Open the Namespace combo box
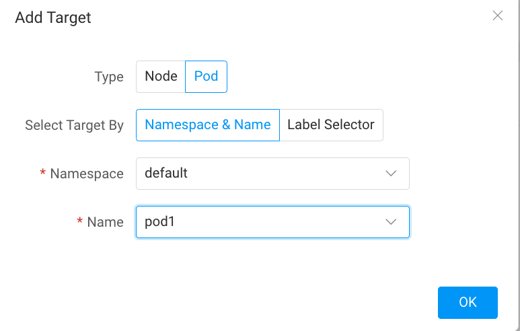The image size is (520, 331). tap(272, 174)
